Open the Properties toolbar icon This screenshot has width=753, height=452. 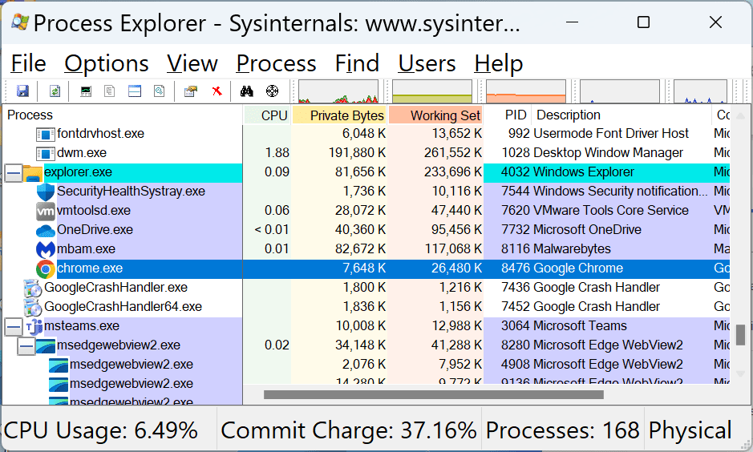[190, 91]
